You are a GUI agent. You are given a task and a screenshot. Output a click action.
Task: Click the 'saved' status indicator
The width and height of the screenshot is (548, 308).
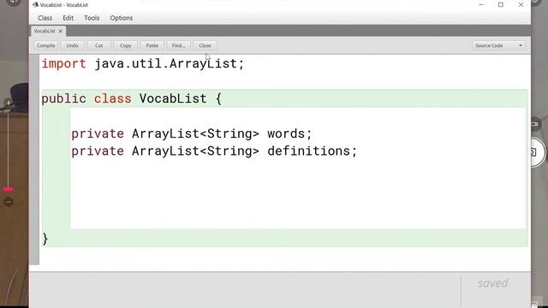coord(493,283)
